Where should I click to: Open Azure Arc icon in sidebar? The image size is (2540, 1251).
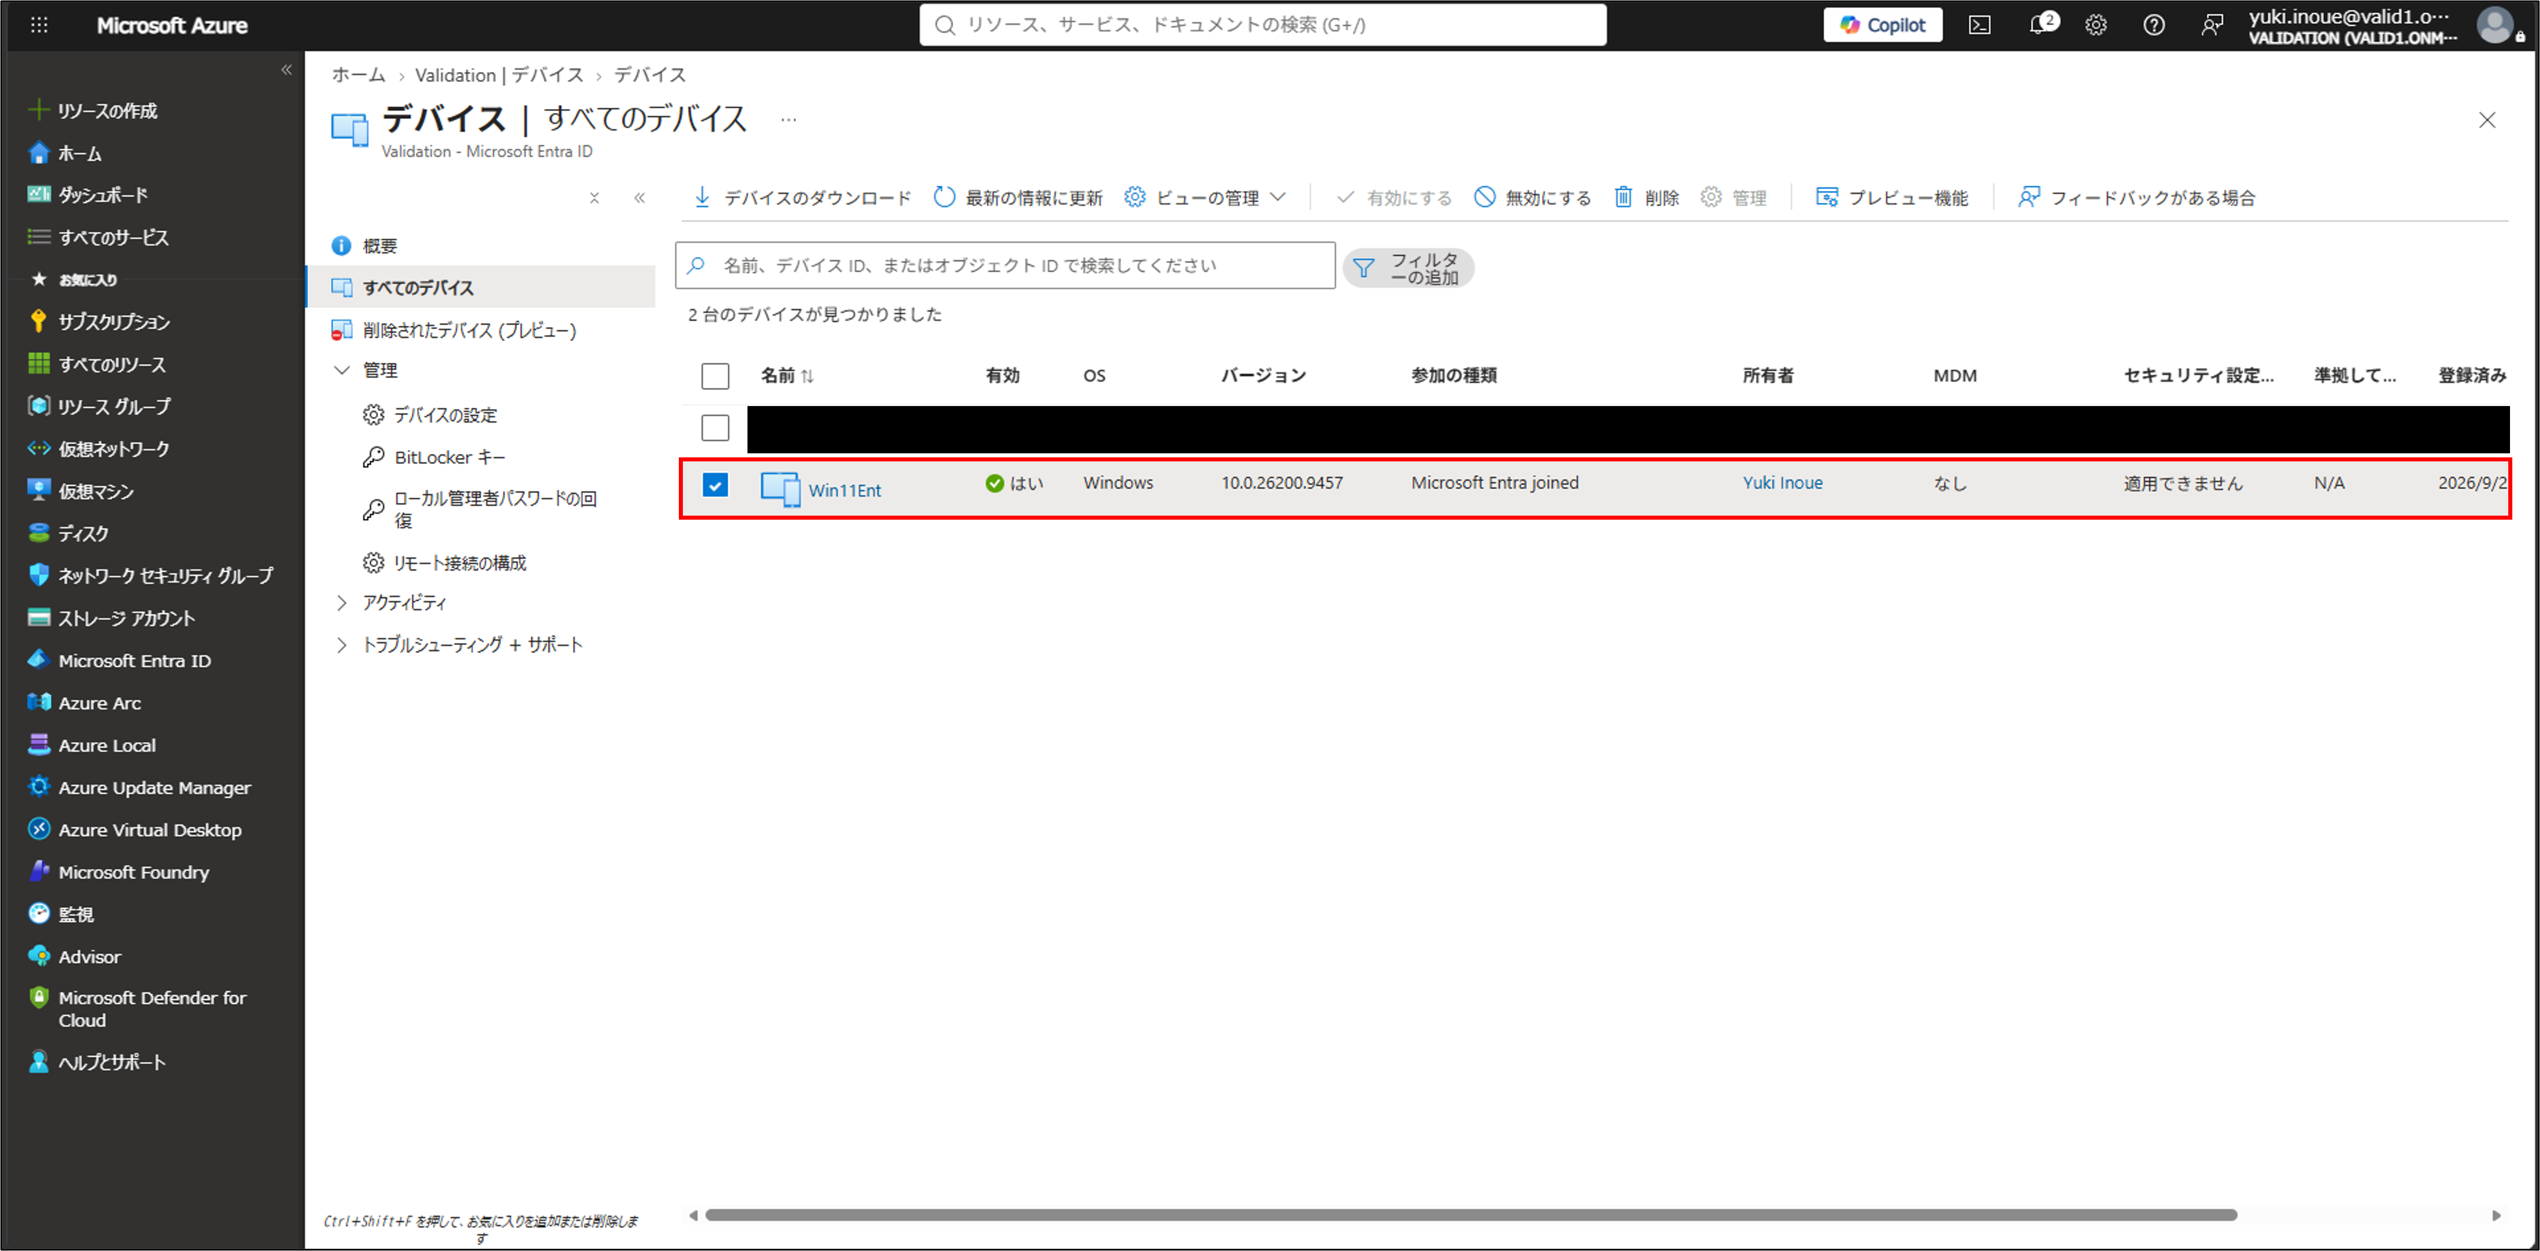click(39, 703)
